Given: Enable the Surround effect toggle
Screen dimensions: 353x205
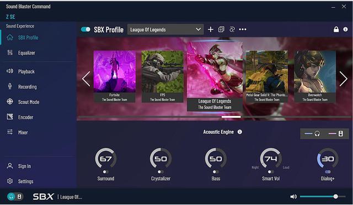Looking at the screenshot, I should [x=105, y=172].
